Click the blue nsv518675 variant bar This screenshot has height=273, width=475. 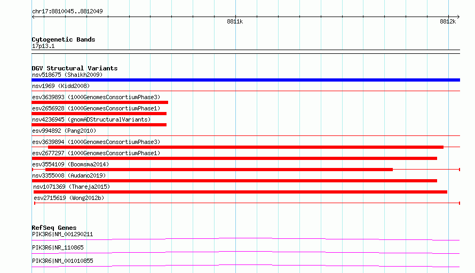pos(246,80)
